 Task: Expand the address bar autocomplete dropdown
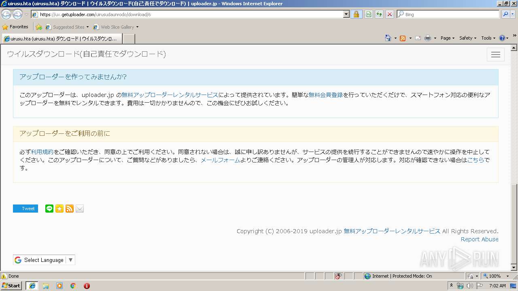click(x=346, y=15)
